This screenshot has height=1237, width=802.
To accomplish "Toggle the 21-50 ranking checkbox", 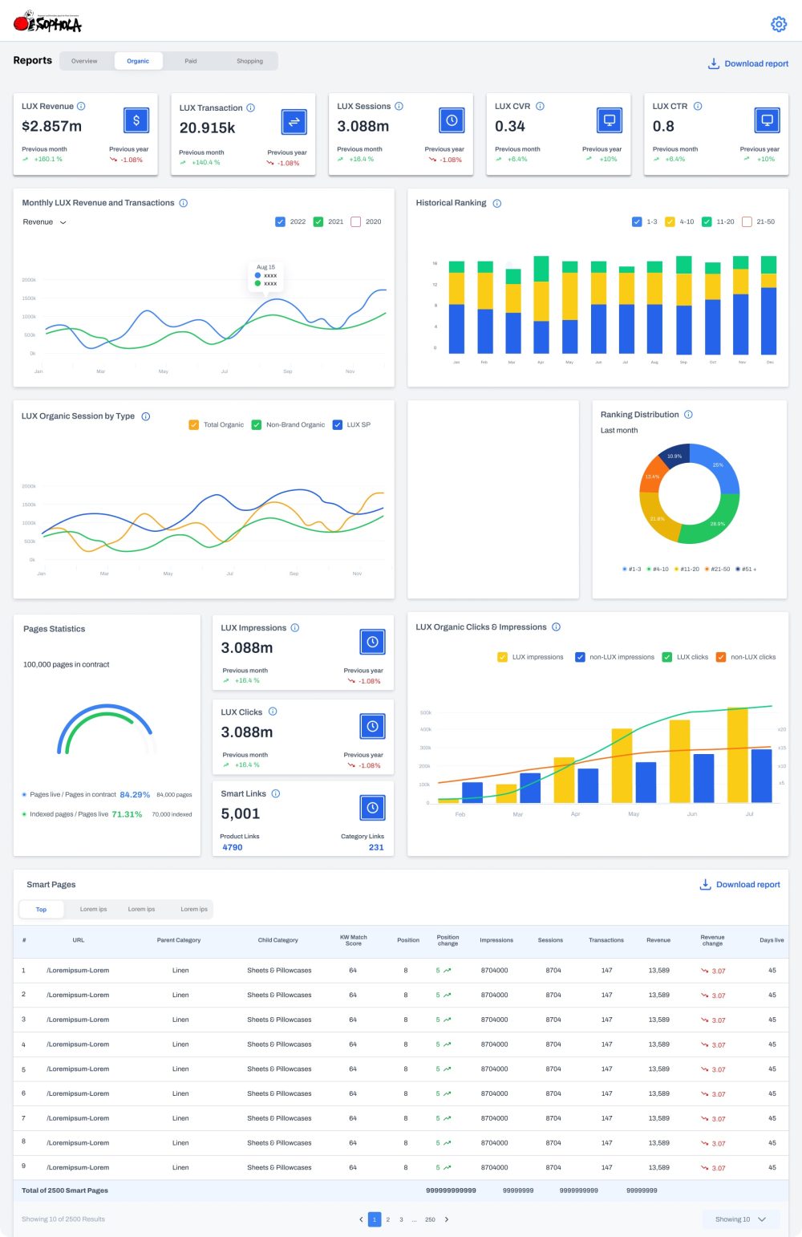I will (x=747, y=222).
